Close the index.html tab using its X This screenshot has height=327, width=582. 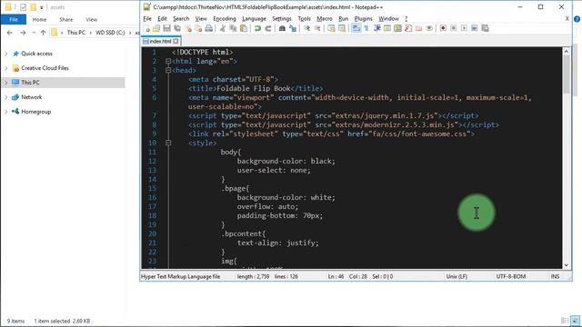pyautogui.click(x=176, y=41)
